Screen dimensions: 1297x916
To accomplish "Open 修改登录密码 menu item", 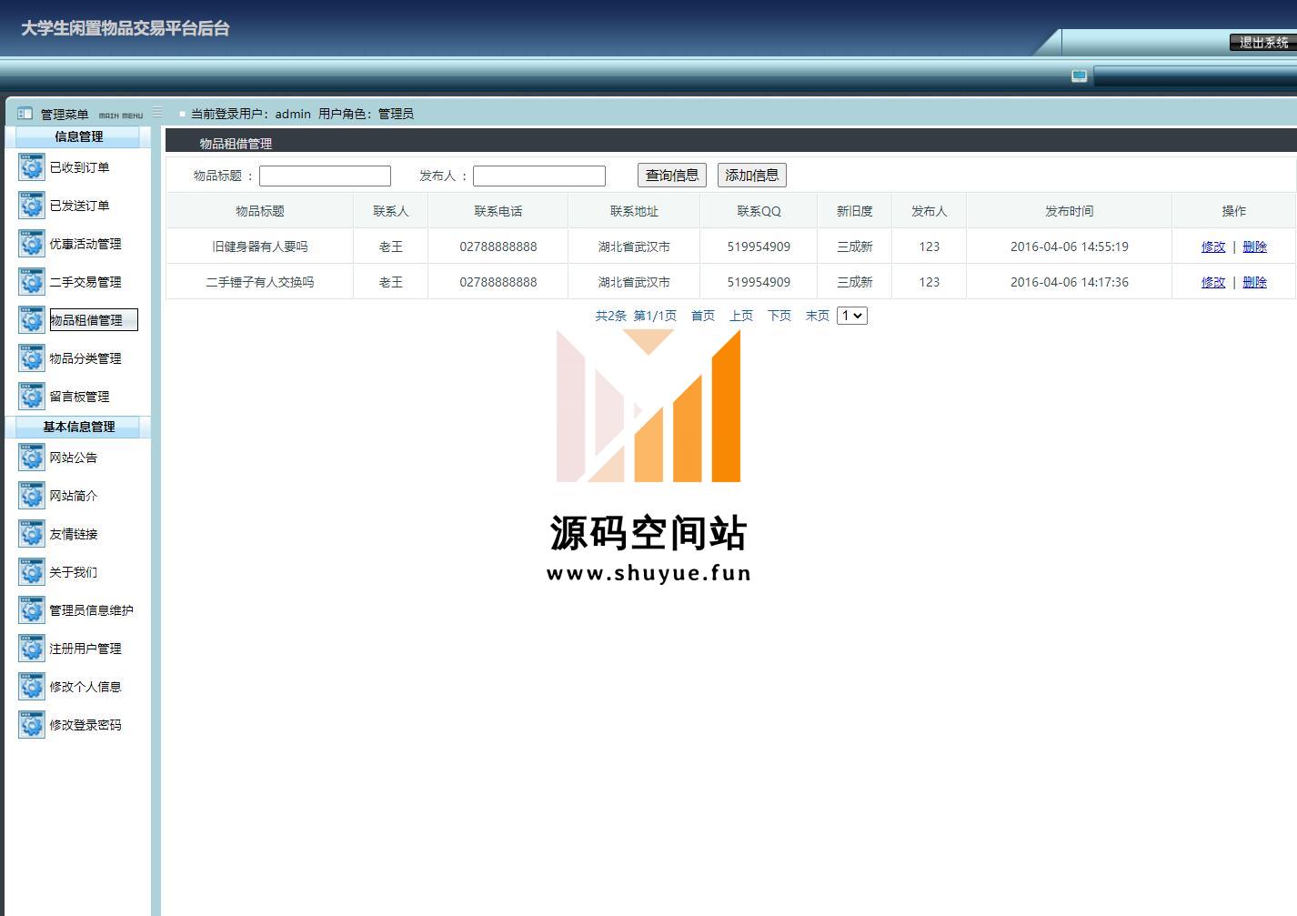I will [85, 725].
